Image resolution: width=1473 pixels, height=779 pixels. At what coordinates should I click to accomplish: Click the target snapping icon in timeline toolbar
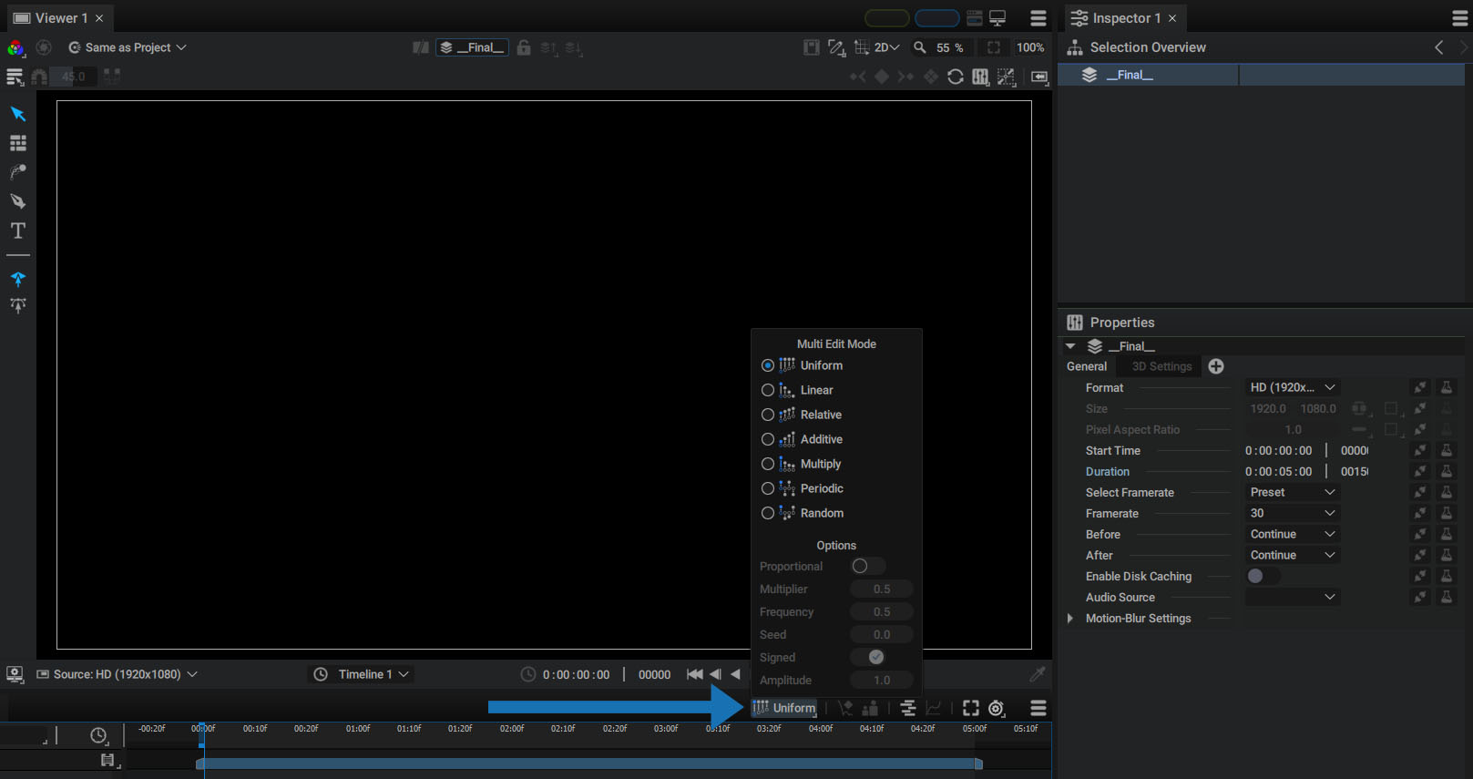[997, 708]
